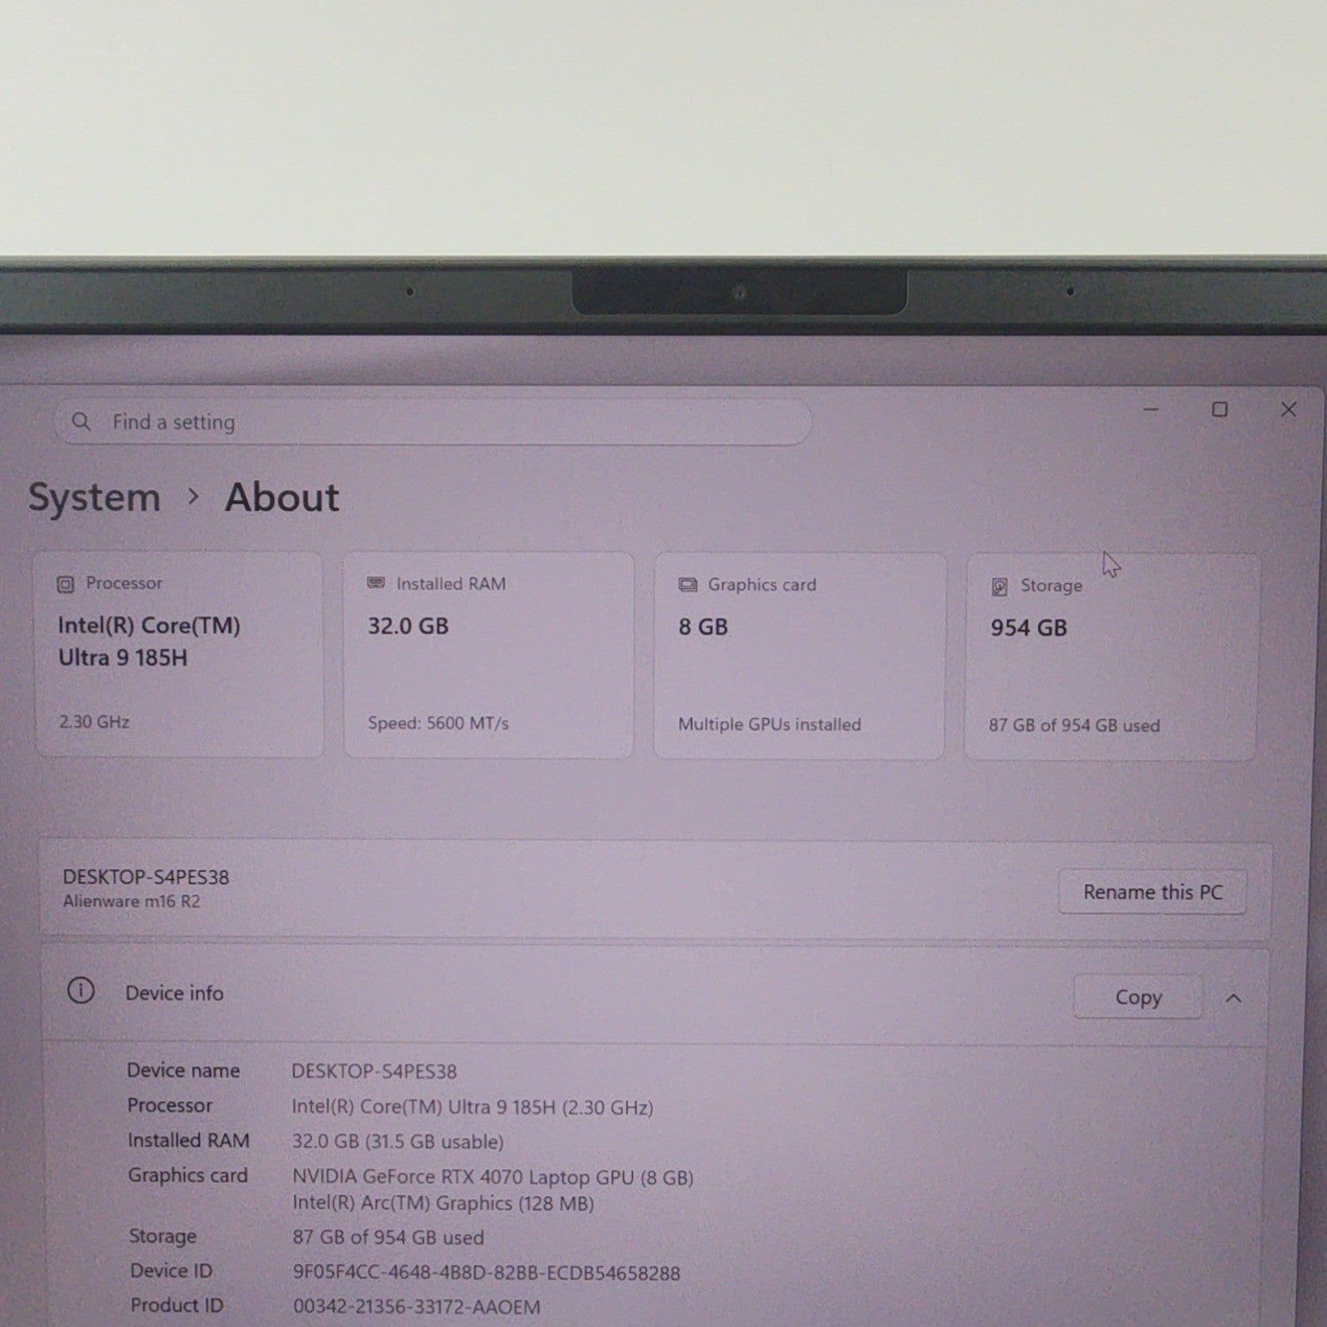
Task: Click the Device info information icon
Action: pyautogui.click(x=81, y=991)
